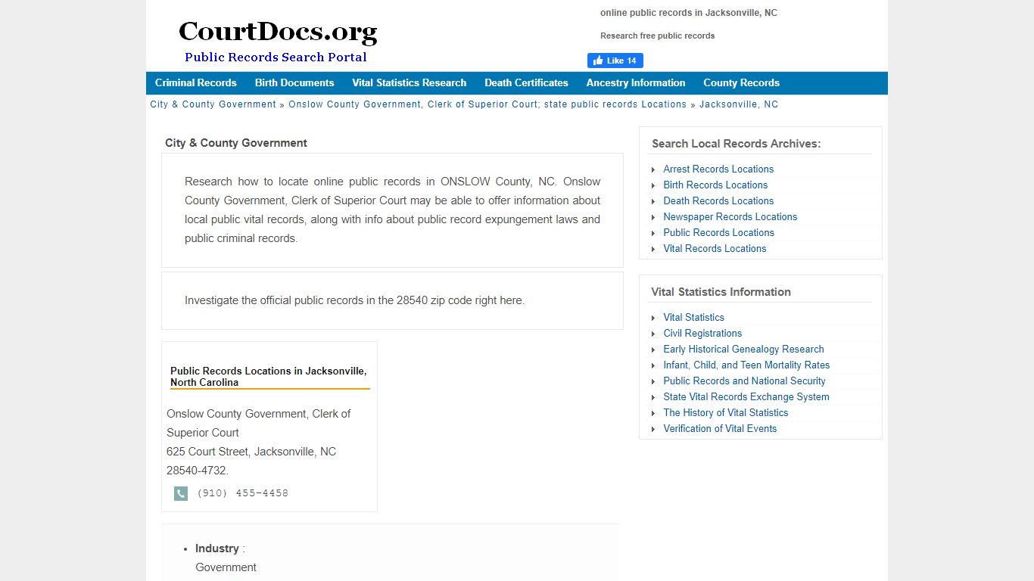The height and width of the screenshot is (581, 1034).
Task: Click the arrow bullet beside Vital Statistics
Action: [x=654, y=318]
